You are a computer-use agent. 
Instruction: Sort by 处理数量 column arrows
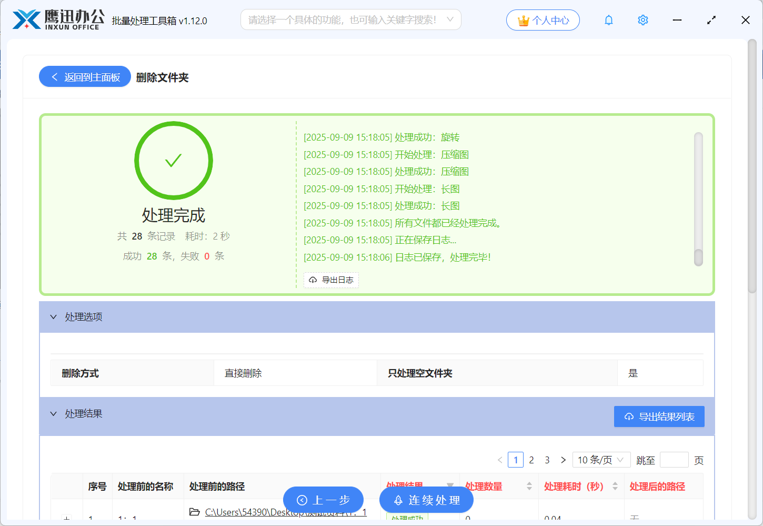pos(529,487)
